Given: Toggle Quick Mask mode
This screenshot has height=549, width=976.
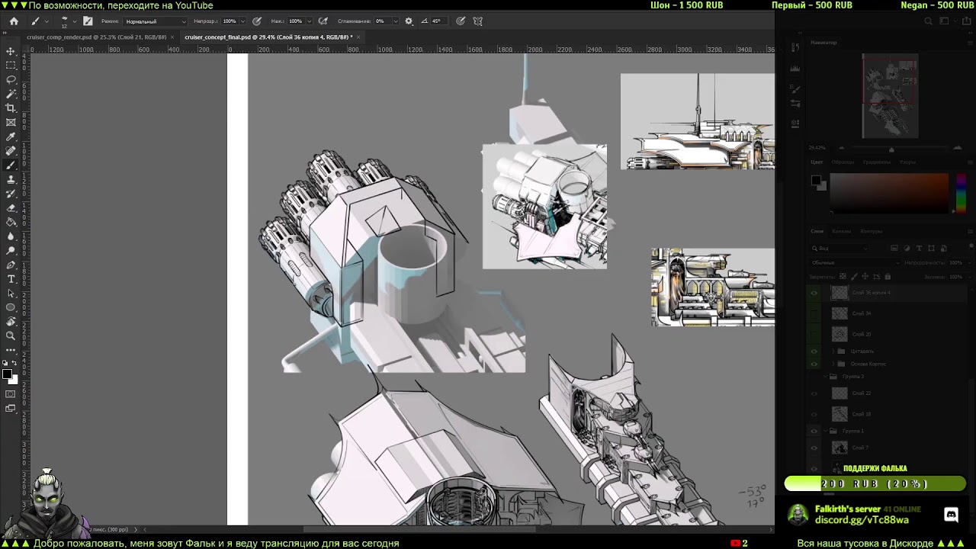Looking at the screenshot, I should coord(11,394).
